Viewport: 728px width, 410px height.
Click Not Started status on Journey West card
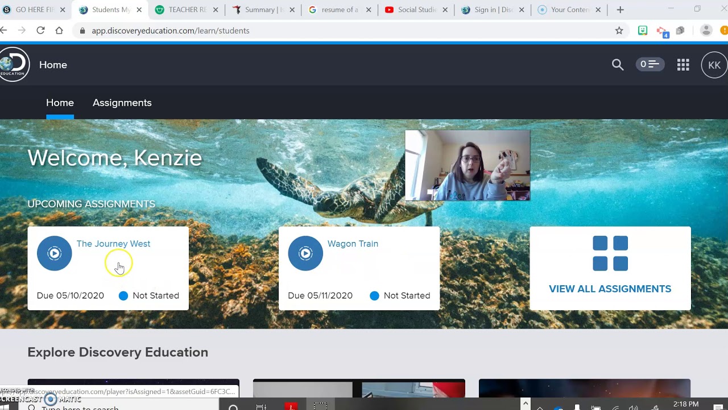(x=149, y=296)
